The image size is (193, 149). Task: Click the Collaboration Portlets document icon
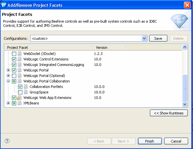point(26,87)
